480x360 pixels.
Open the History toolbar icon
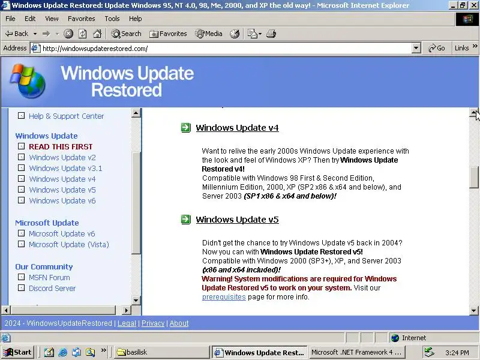pos(235,34)
